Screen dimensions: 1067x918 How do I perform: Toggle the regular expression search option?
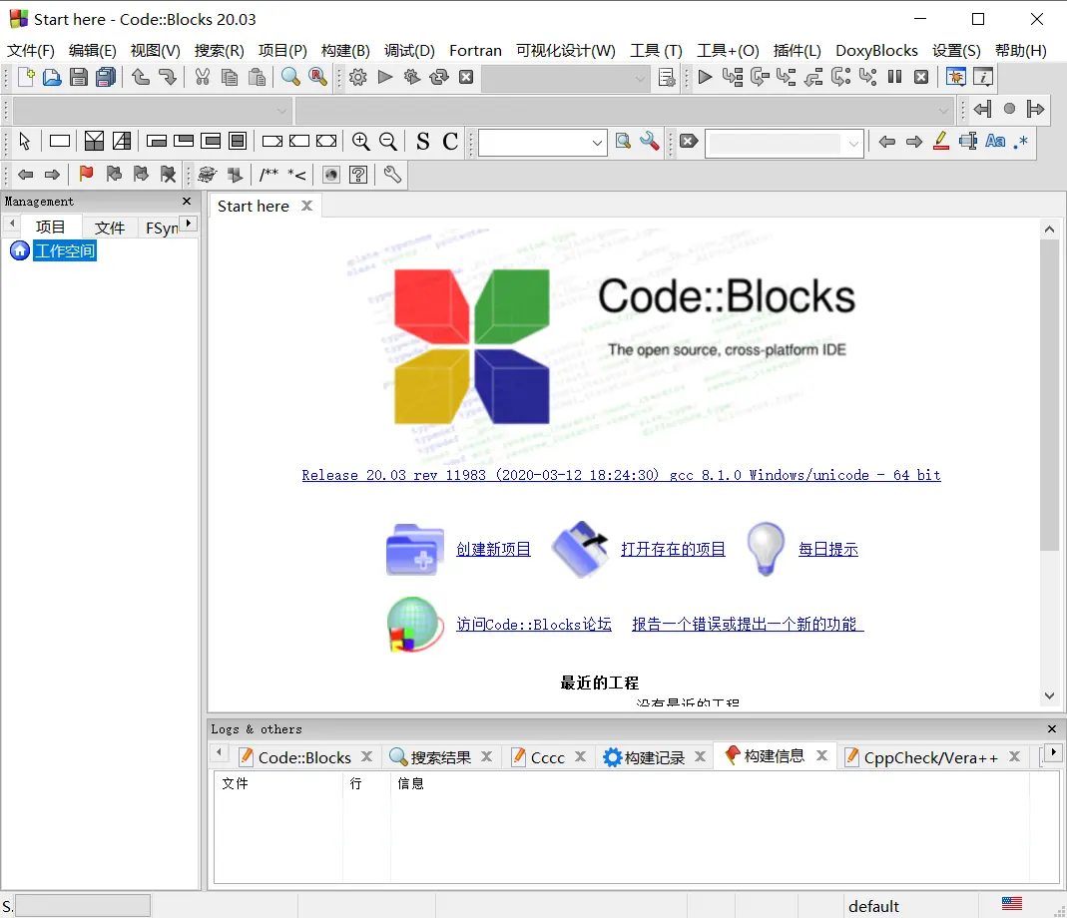(1021, 142)
